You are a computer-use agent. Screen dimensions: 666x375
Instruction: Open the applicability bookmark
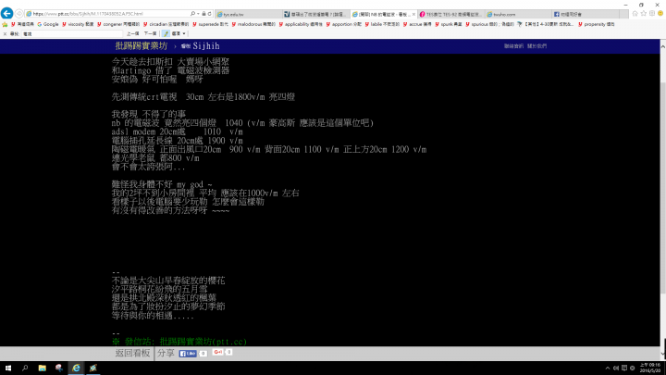pos(301,24)
